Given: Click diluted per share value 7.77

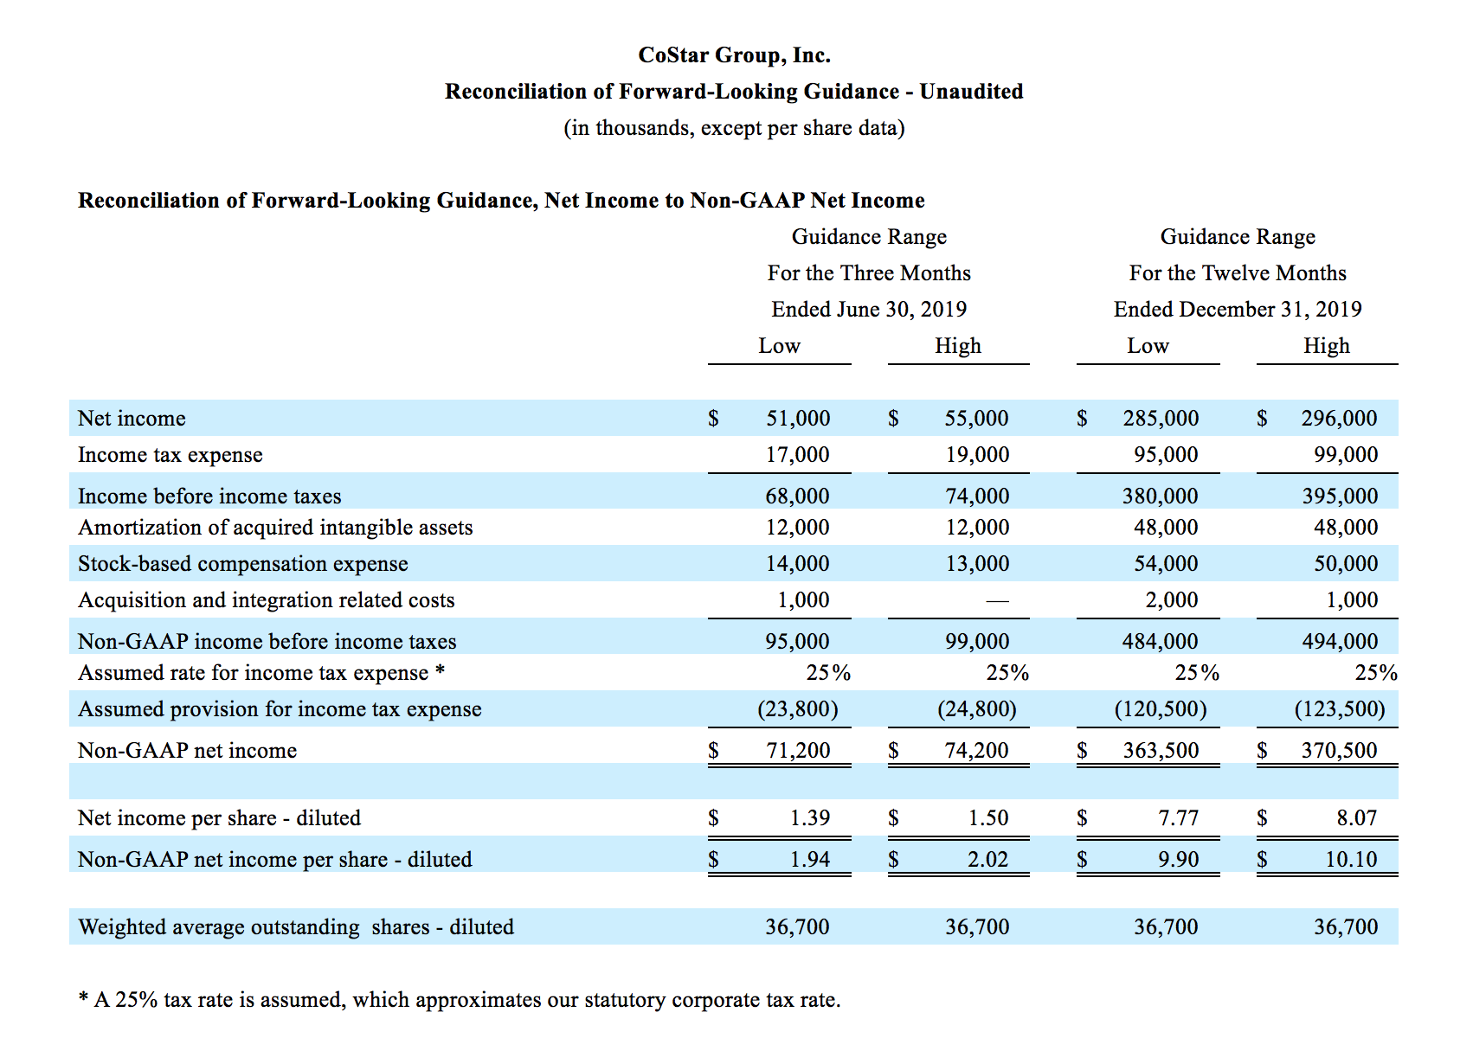Looking at the screenshot, I should pos(1179,818).
